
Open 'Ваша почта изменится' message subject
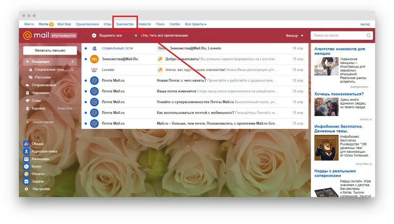[176, 91]
